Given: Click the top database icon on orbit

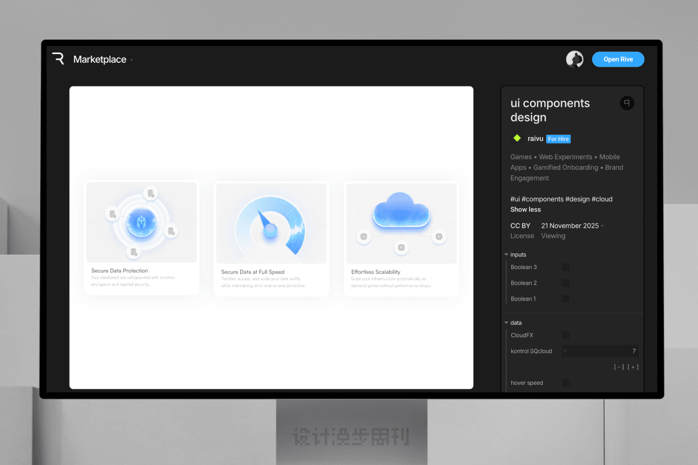Looking at the screenshot, I should tap(151, 194).
